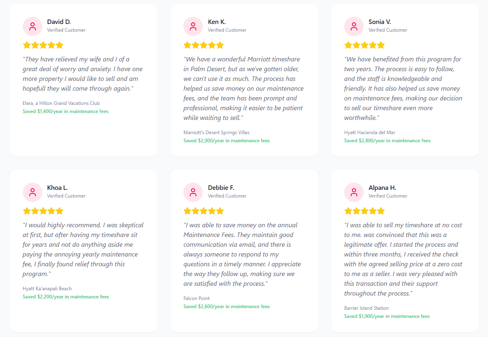
Task: Click Debbie F.'s profile avatar
Action: click(x=193, y=192)
